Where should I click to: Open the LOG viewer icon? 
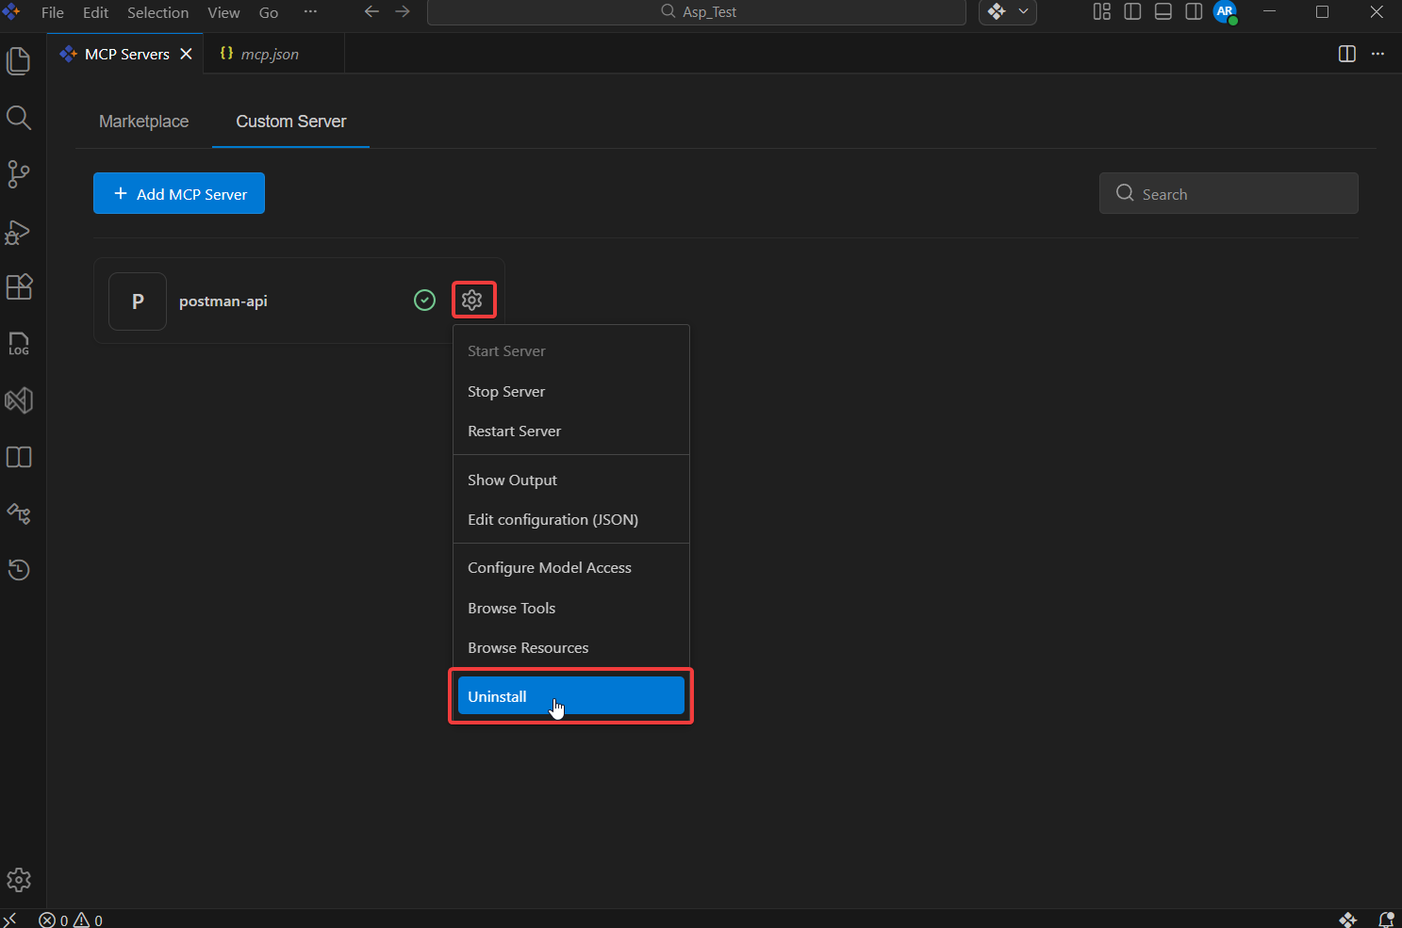tap(19, 344)
